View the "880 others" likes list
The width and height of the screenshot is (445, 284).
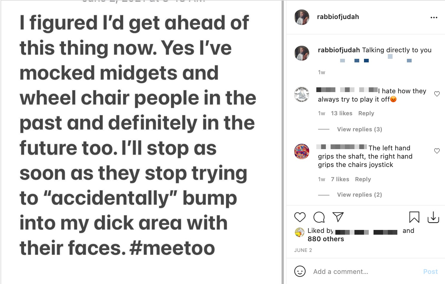pyautogui.click(x=326, y=239)
